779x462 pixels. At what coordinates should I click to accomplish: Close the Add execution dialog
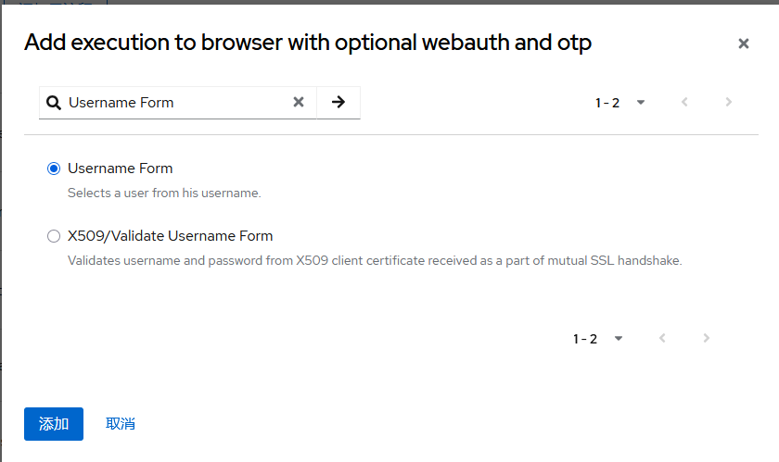click(743, 44)
